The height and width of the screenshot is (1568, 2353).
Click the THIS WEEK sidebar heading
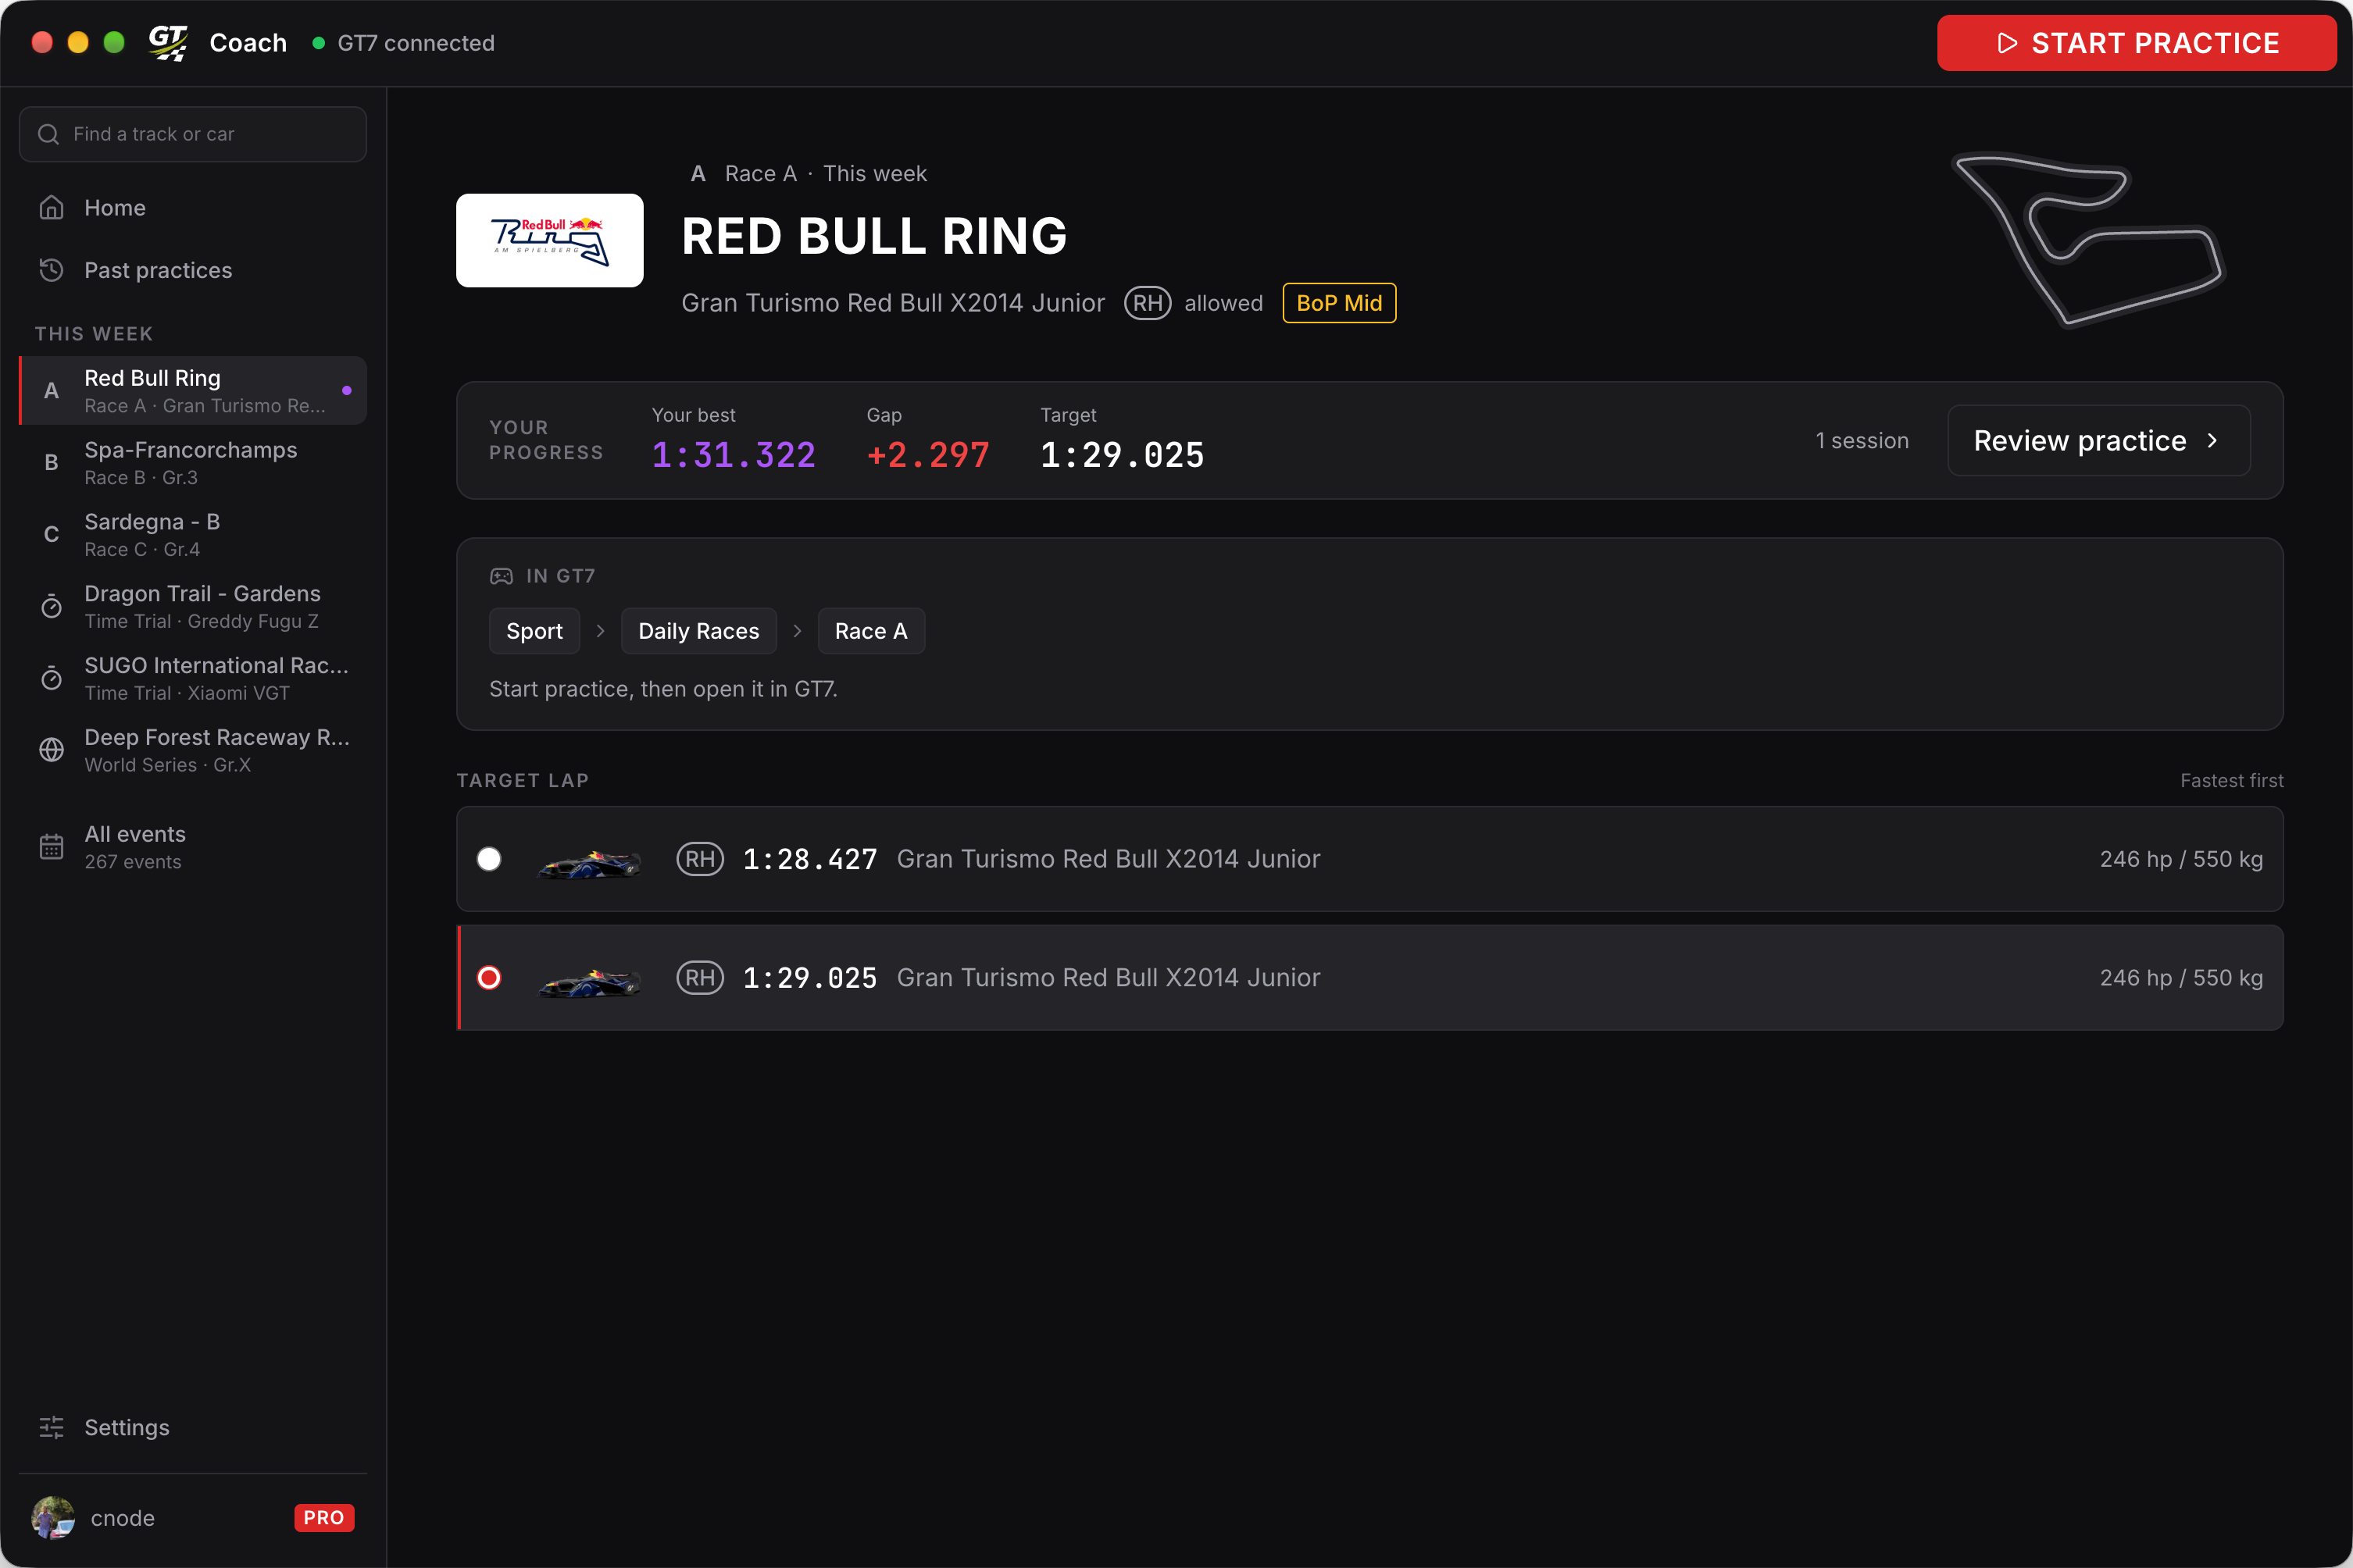pos(94,333)
